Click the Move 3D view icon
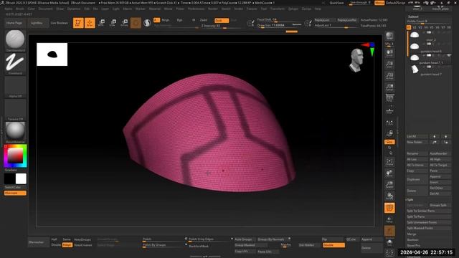This screenshot has height=258, width=459. point(389,173)
